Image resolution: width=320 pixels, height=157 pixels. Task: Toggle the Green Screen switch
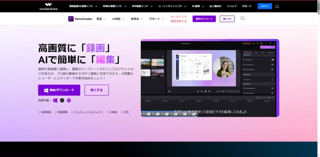(x=272, y=65)
